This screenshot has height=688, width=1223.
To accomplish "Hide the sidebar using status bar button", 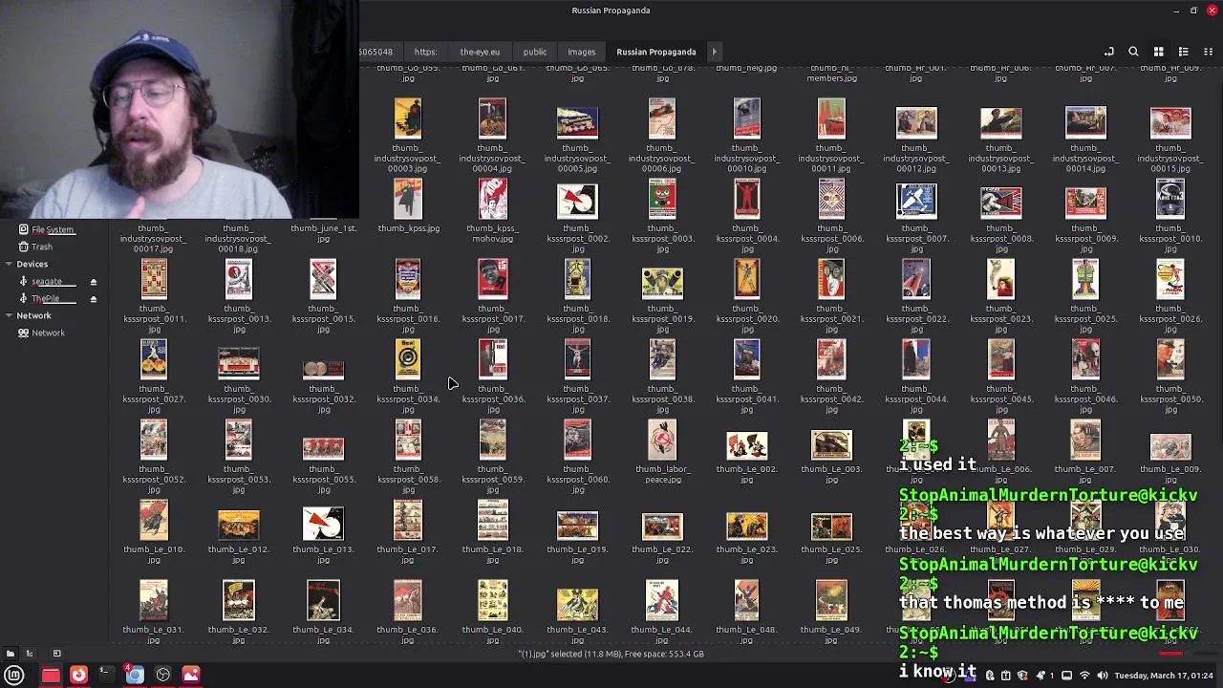I will pyautogui.click(x=56, y=654).
